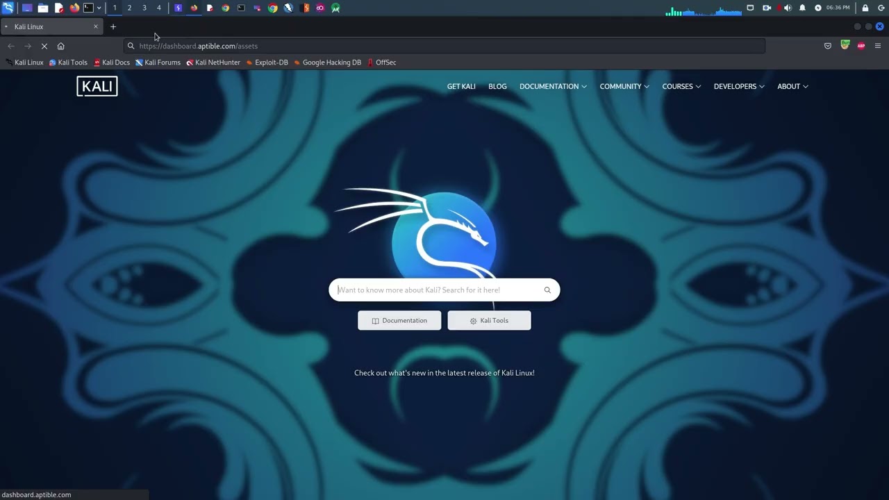Image resolution: width=889 pixels, height=500 pixels.
Task: Open the Kali Tools bookmark
Action: click(x=68, y=62)
